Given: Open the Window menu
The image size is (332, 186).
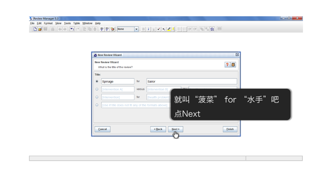Looking at the screenshot, I should 87,23.
